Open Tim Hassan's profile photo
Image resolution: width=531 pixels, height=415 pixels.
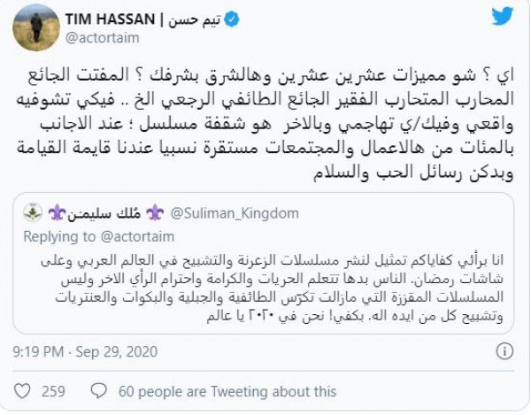(x=36, y=26)
